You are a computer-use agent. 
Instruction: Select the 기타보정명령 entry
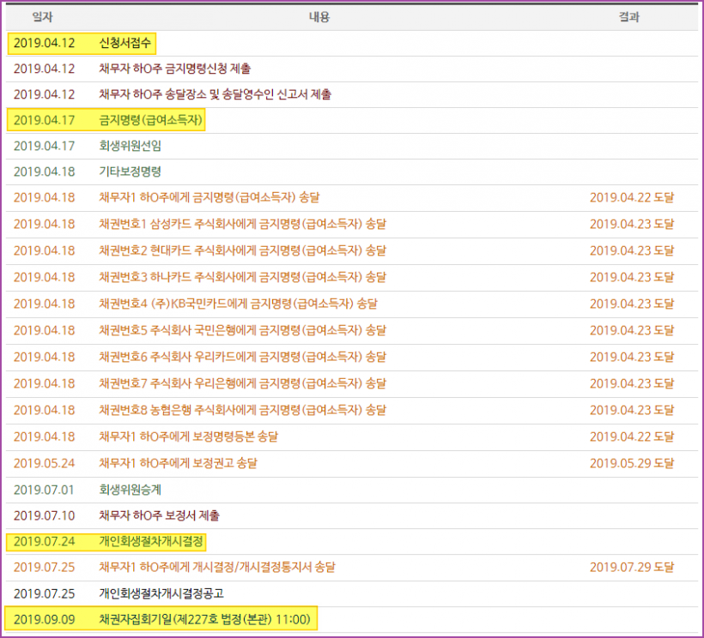pos(130,172)
